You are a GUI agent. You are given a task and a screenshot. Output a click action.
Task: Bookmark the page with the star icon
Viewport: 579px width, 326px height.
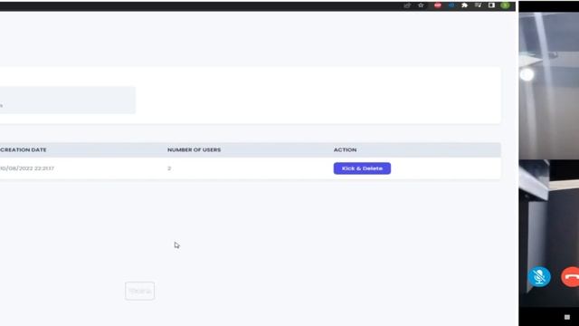421,5
